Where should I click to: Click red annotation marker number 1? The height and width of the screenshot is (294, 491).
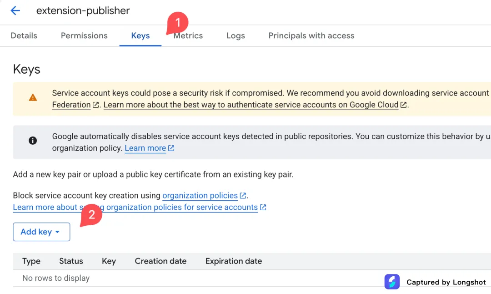point(177,23)
